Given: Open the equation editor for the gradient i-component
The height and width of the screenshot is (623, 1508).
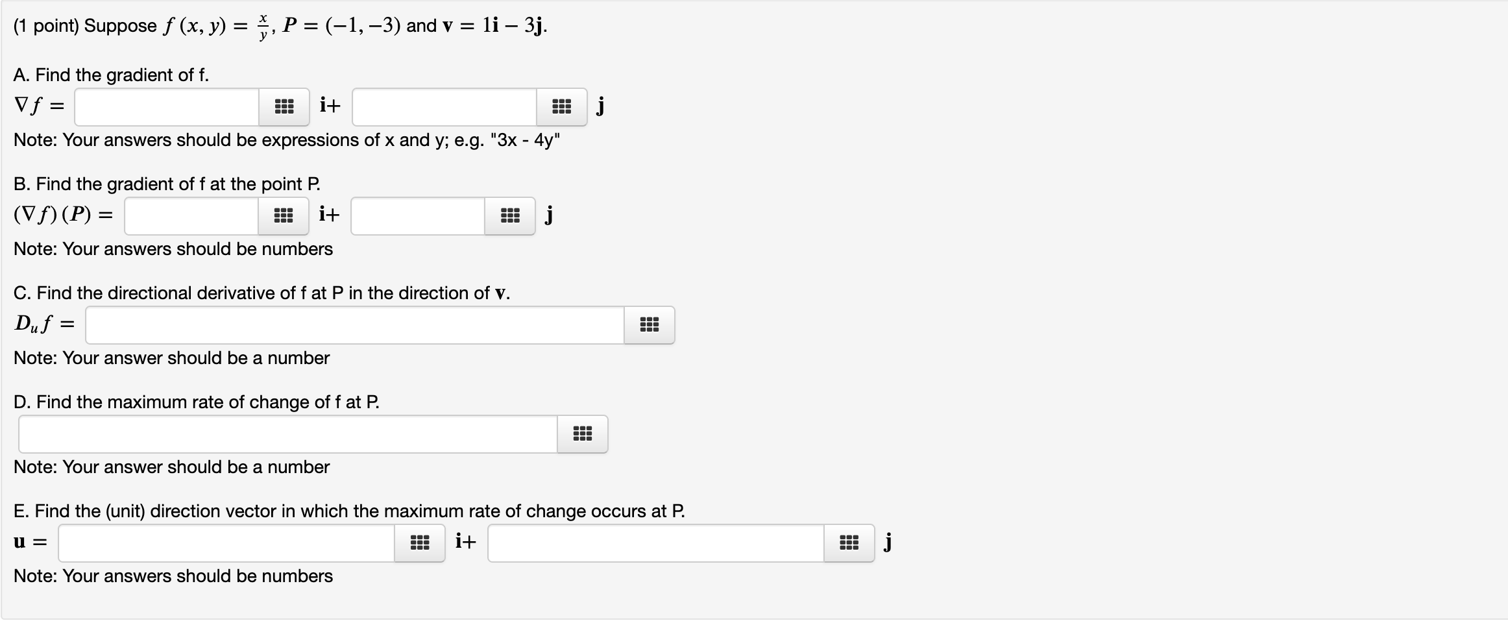Looking at the screenshot, I should 286,106.
